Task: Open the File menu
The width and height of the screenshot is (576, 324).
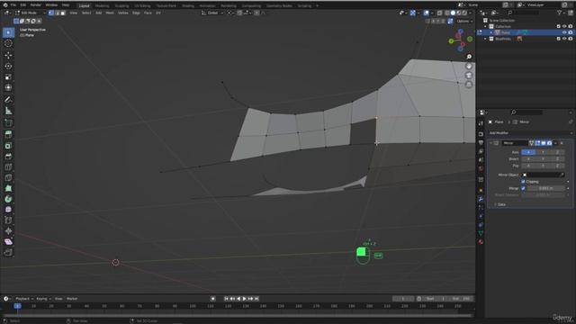Action: [x=13, y=5]
